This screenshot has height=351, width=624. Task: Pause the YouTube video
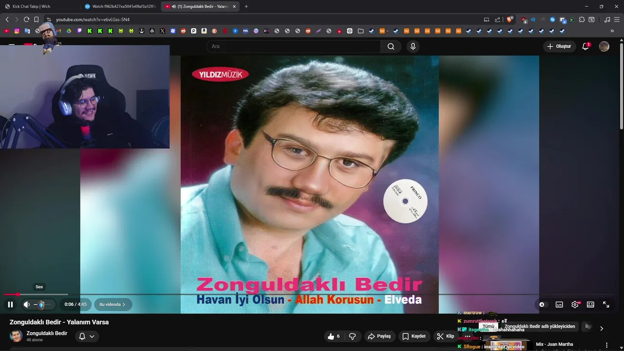[10, 304]
